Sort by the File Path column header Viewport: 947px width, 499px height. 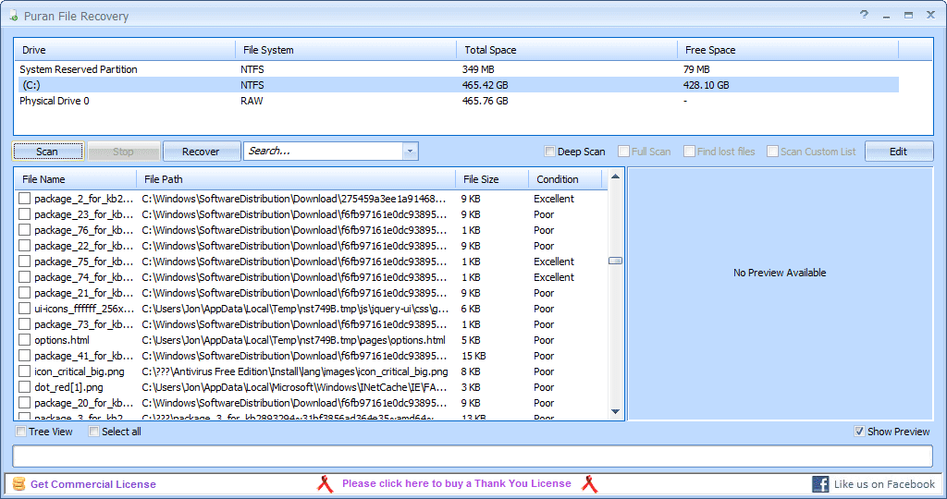297,179
